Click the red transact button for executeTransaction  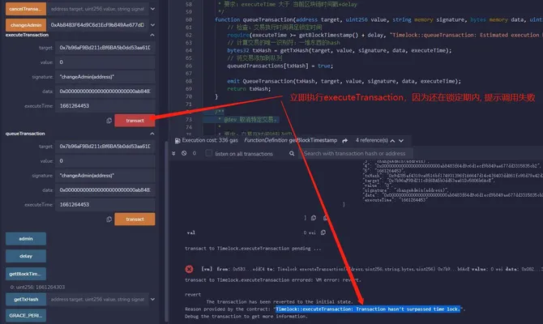135,121
